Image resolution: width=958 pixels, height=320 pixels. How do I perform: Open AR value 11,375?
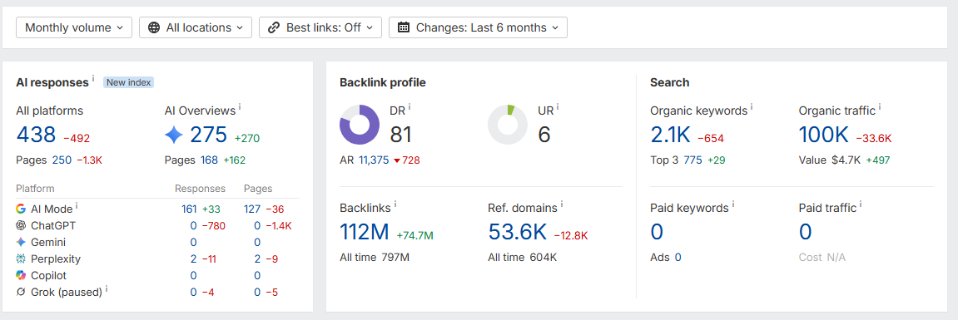(374, 160)
